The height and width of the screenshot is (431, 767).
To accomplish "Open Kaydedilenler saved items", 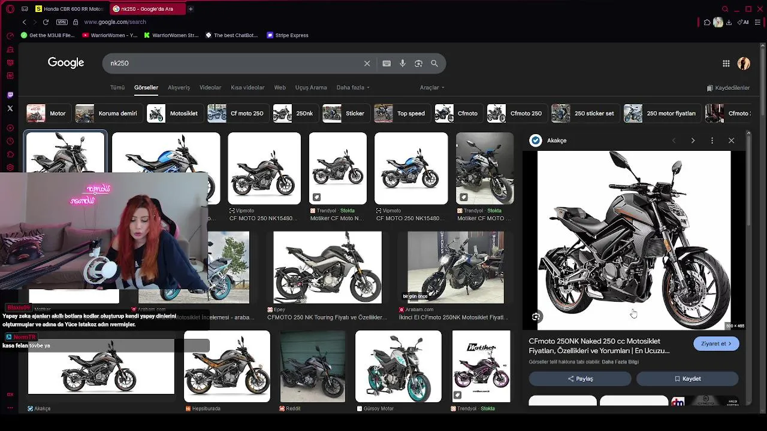I will [x=728, y=88].
